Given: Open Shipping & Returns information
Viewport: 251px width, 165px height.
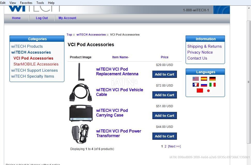Looking at the screenshot, I should tap(205, 46).
